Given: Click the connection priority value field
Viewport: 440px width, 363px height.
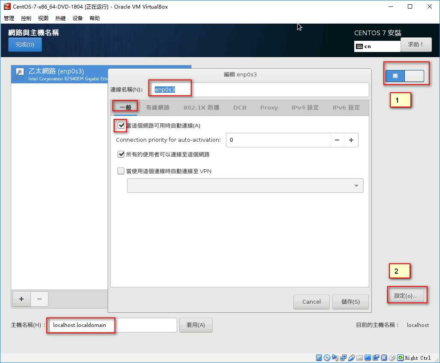Looking at the screenshot, I should click(278, 140).
